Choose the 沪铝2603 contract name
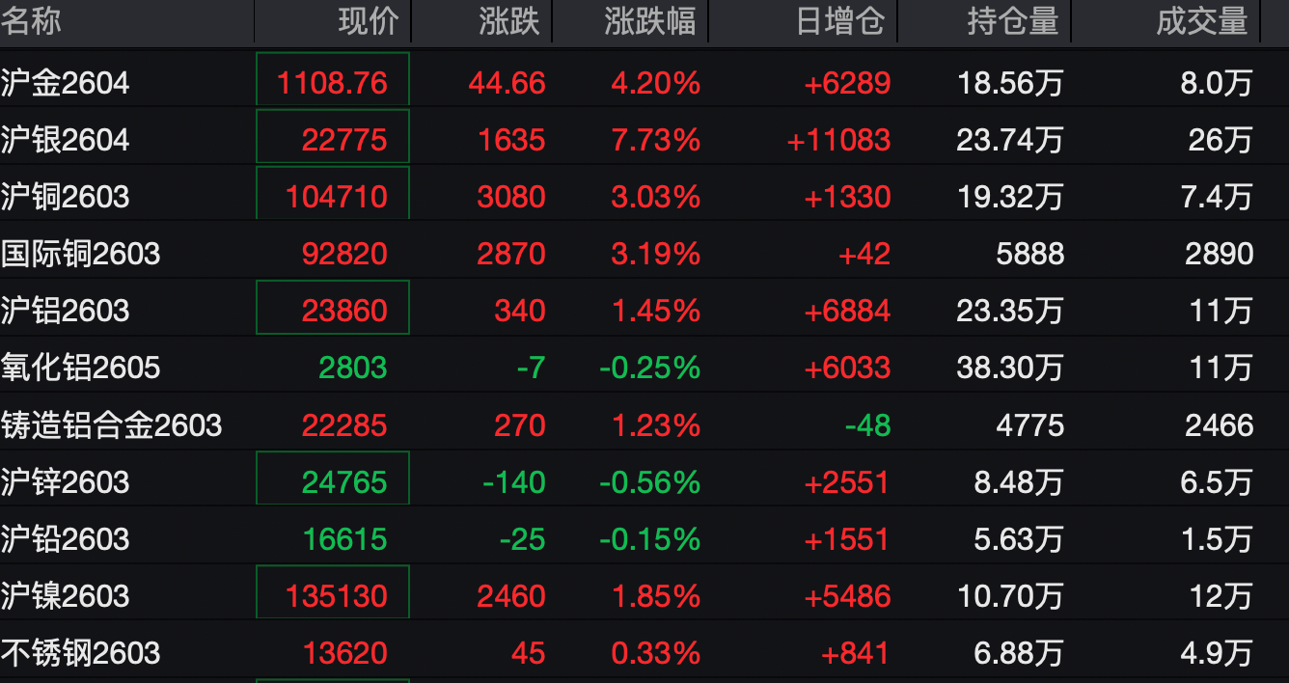 click(66, 312)
